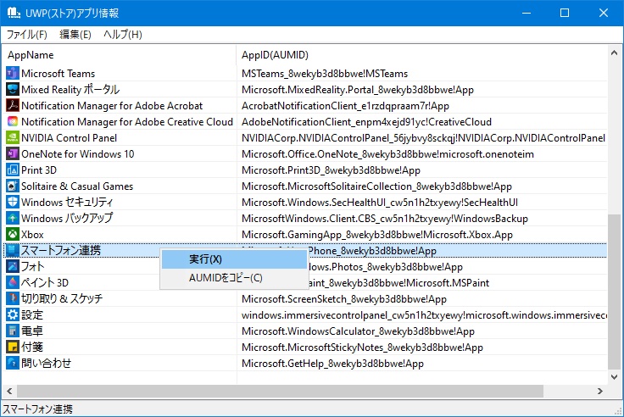This screenshot has height=417, width=624.
Task: Select the Microsoft Teams row name
Action: tap(58, 74)
